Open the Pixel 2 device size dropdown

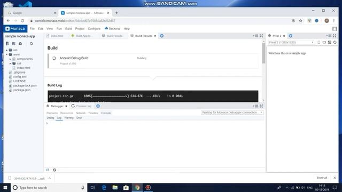pos(291,42)
